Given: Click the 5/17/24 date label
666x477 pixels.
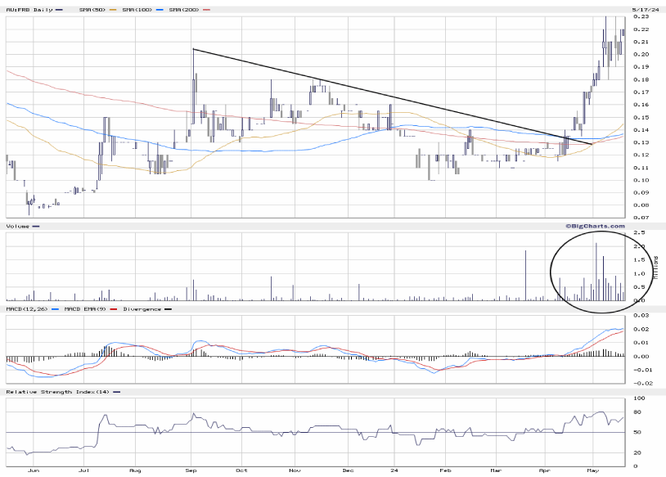Looking at the screenshot, I should [640, 8].
